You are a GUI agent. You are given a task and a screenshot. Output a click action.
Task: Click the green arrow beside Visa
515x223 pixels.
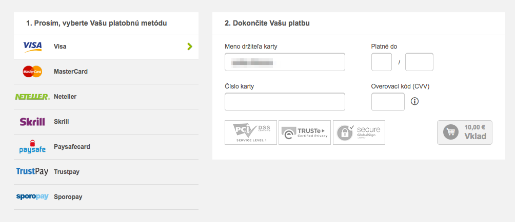click(190, 47)
